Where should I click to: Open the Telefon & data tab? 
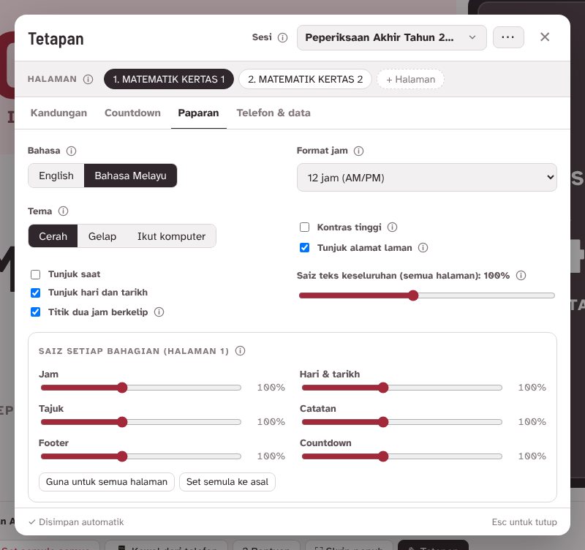point(273,113)
